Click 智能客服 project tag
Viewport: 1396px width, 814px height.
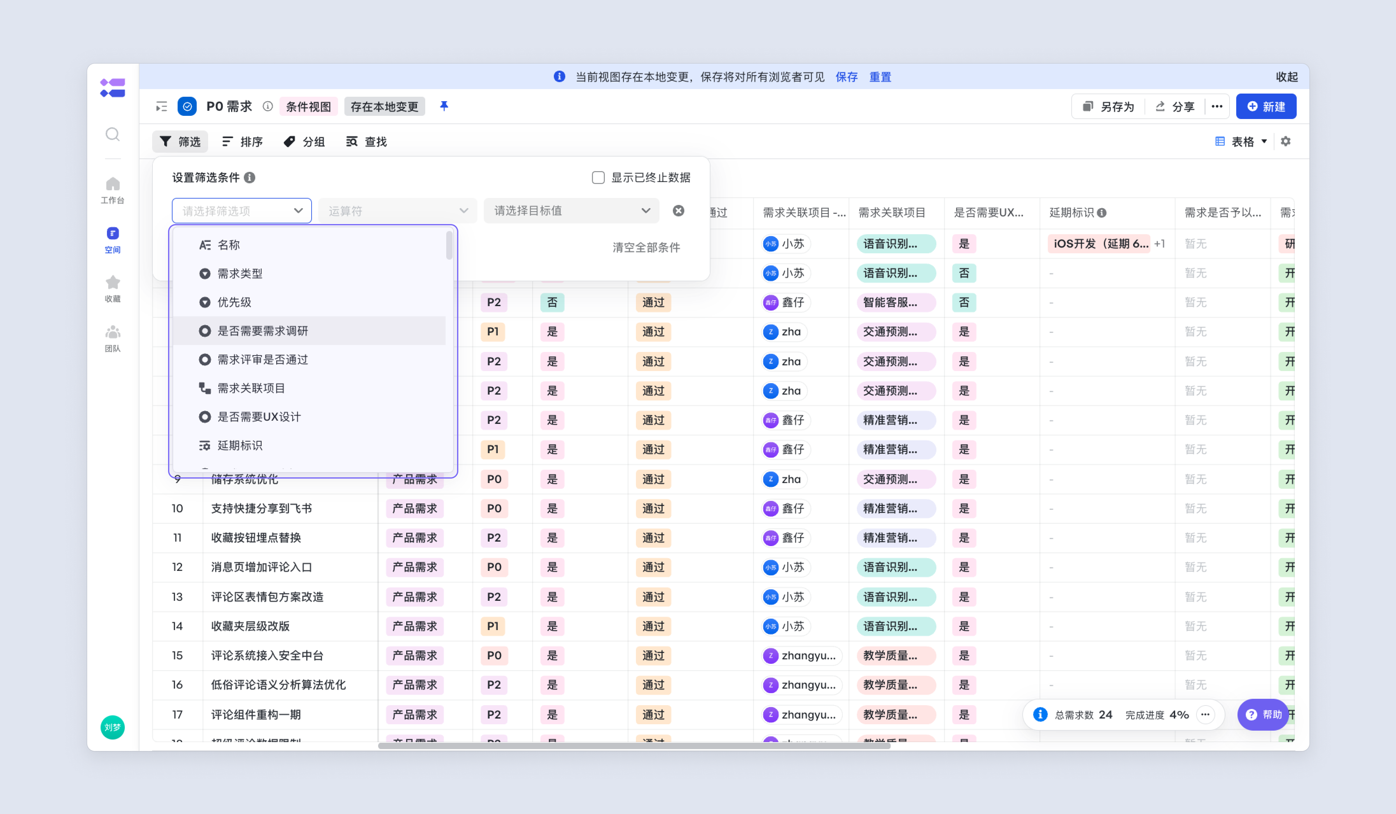[896, 302]
